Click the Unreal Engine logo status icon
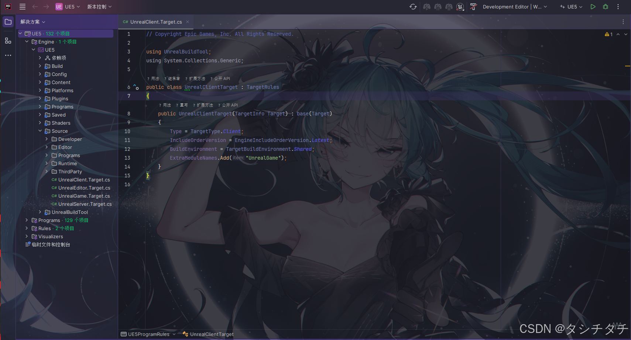This screenshot has height=340, width=631. [460, 7]
